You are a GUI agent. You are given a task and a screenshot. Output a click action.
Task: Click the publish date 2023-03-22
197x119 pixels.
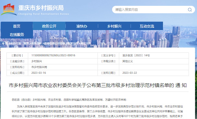[x=130, y=73]
